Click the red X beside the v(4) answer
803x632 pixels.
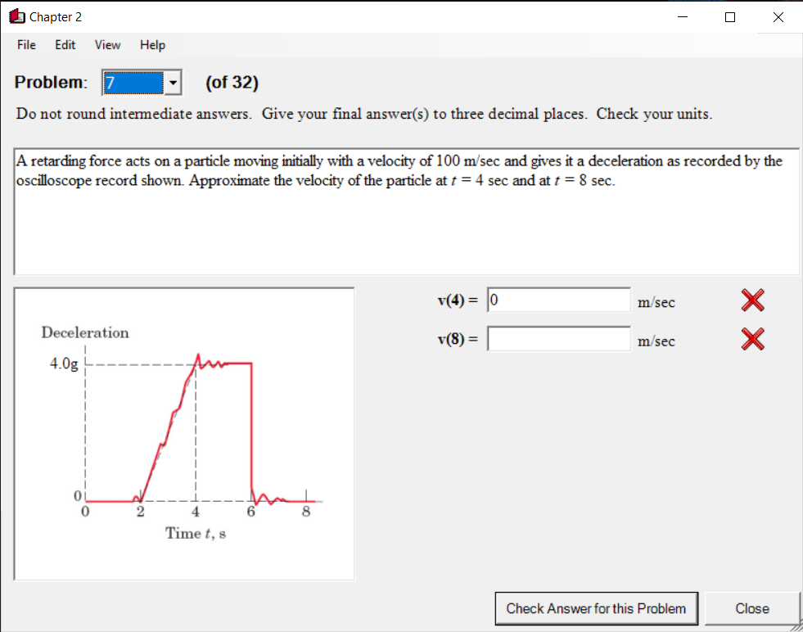[751, 300]
